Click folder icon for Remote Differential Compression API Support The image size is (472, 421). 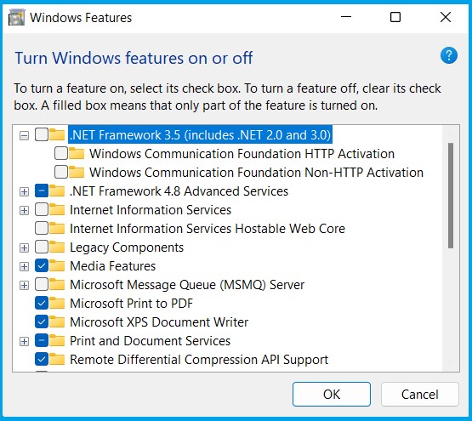pos(57,359)
